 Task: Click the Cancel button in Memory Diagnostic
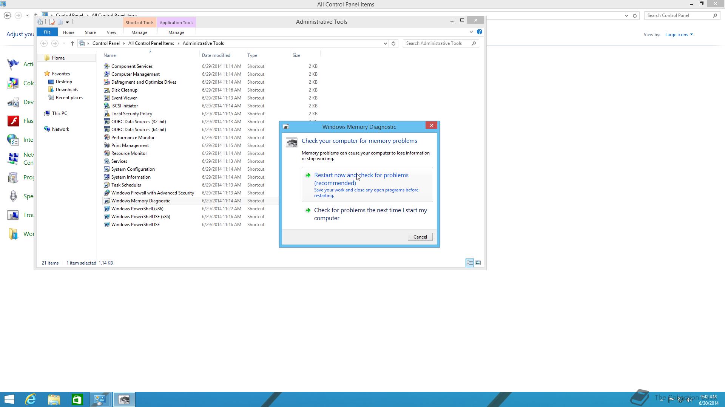pos(420,237)
